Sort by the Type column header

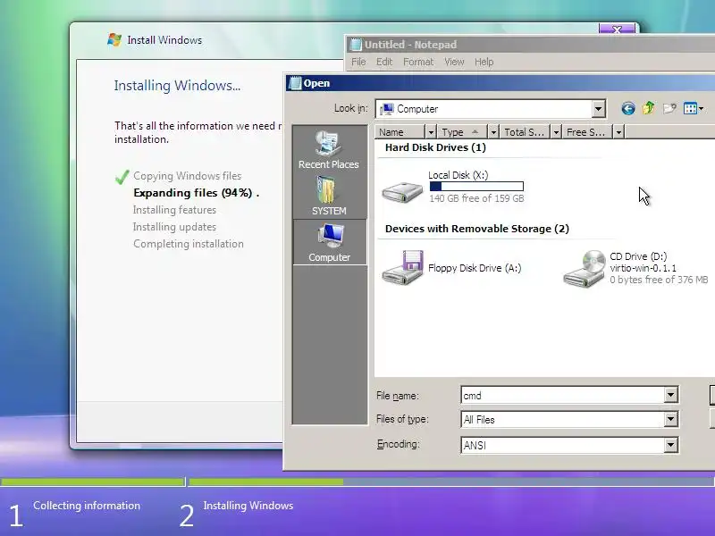(462, 132)
